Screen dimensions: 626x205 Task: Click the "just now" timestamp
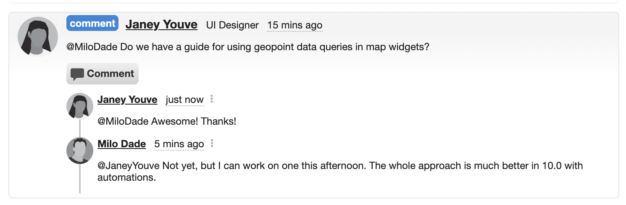pyautogui.click(x=185, y=100)
